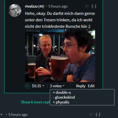This screenshot has height=118, width=118.
Task: Open rivalzzz user avatar
Action: tap(15, 11)
